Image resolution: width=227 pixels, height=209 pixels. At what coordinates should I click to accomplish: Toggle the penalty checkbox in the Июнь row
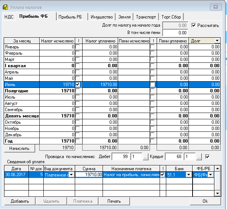click(153, 84)
